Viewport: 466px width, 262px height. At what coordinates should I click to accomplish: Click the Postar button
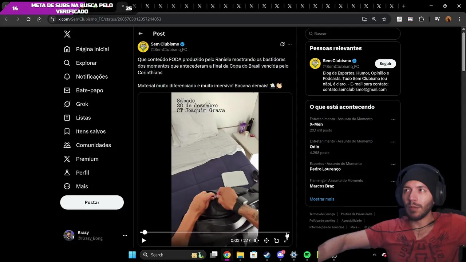point(92,202)
